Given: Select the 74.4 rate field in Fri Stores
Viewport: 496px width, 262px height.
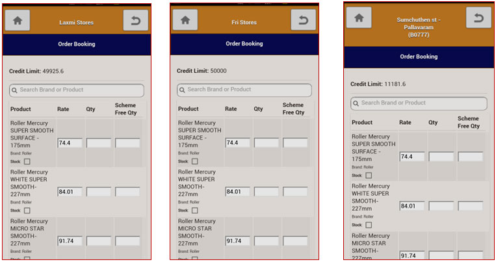Looking at the screenshot, I should coord(237,143).
